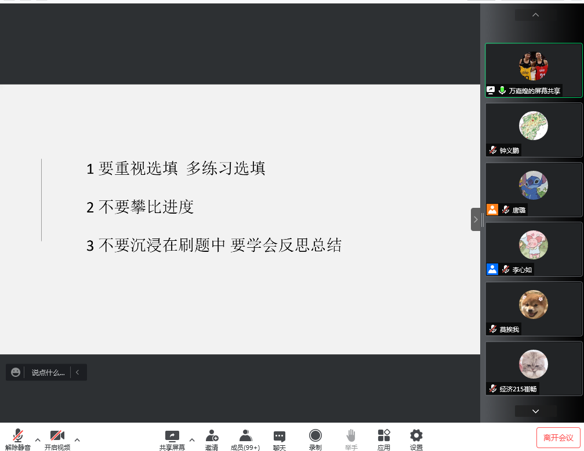Click the 说点什么... message input field
Image resolution: width=584 pixels, height=451 pixels.
click(48, 372)
